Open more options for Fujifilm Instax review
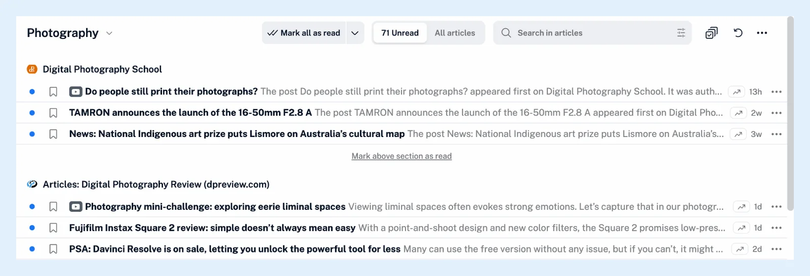Screen dimensions: 810x276 (777, 228)
